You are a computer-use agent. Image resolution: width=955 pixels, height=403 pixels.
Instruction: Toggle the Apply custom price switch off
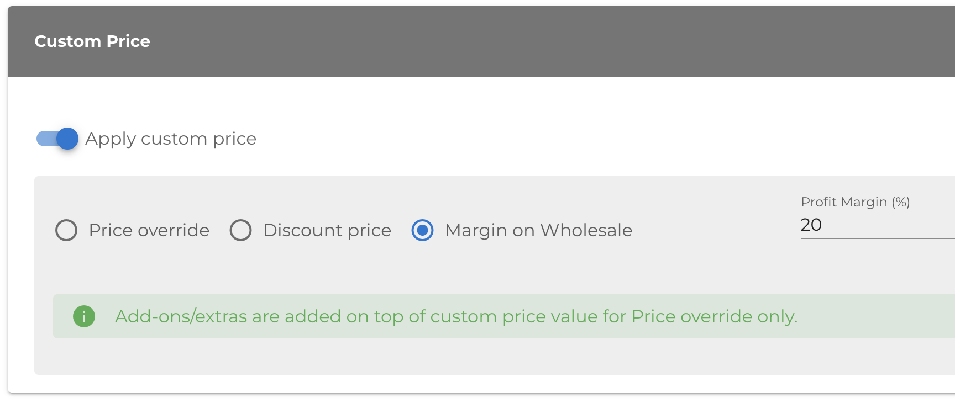57,139
